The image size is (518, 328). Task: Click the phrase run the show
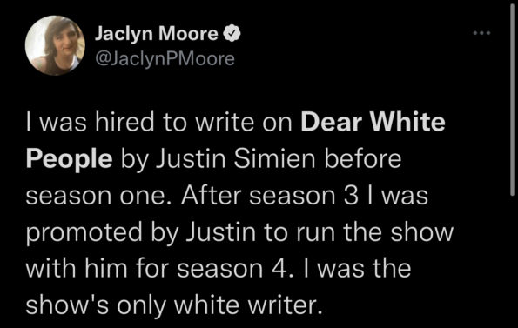(374, 232)
